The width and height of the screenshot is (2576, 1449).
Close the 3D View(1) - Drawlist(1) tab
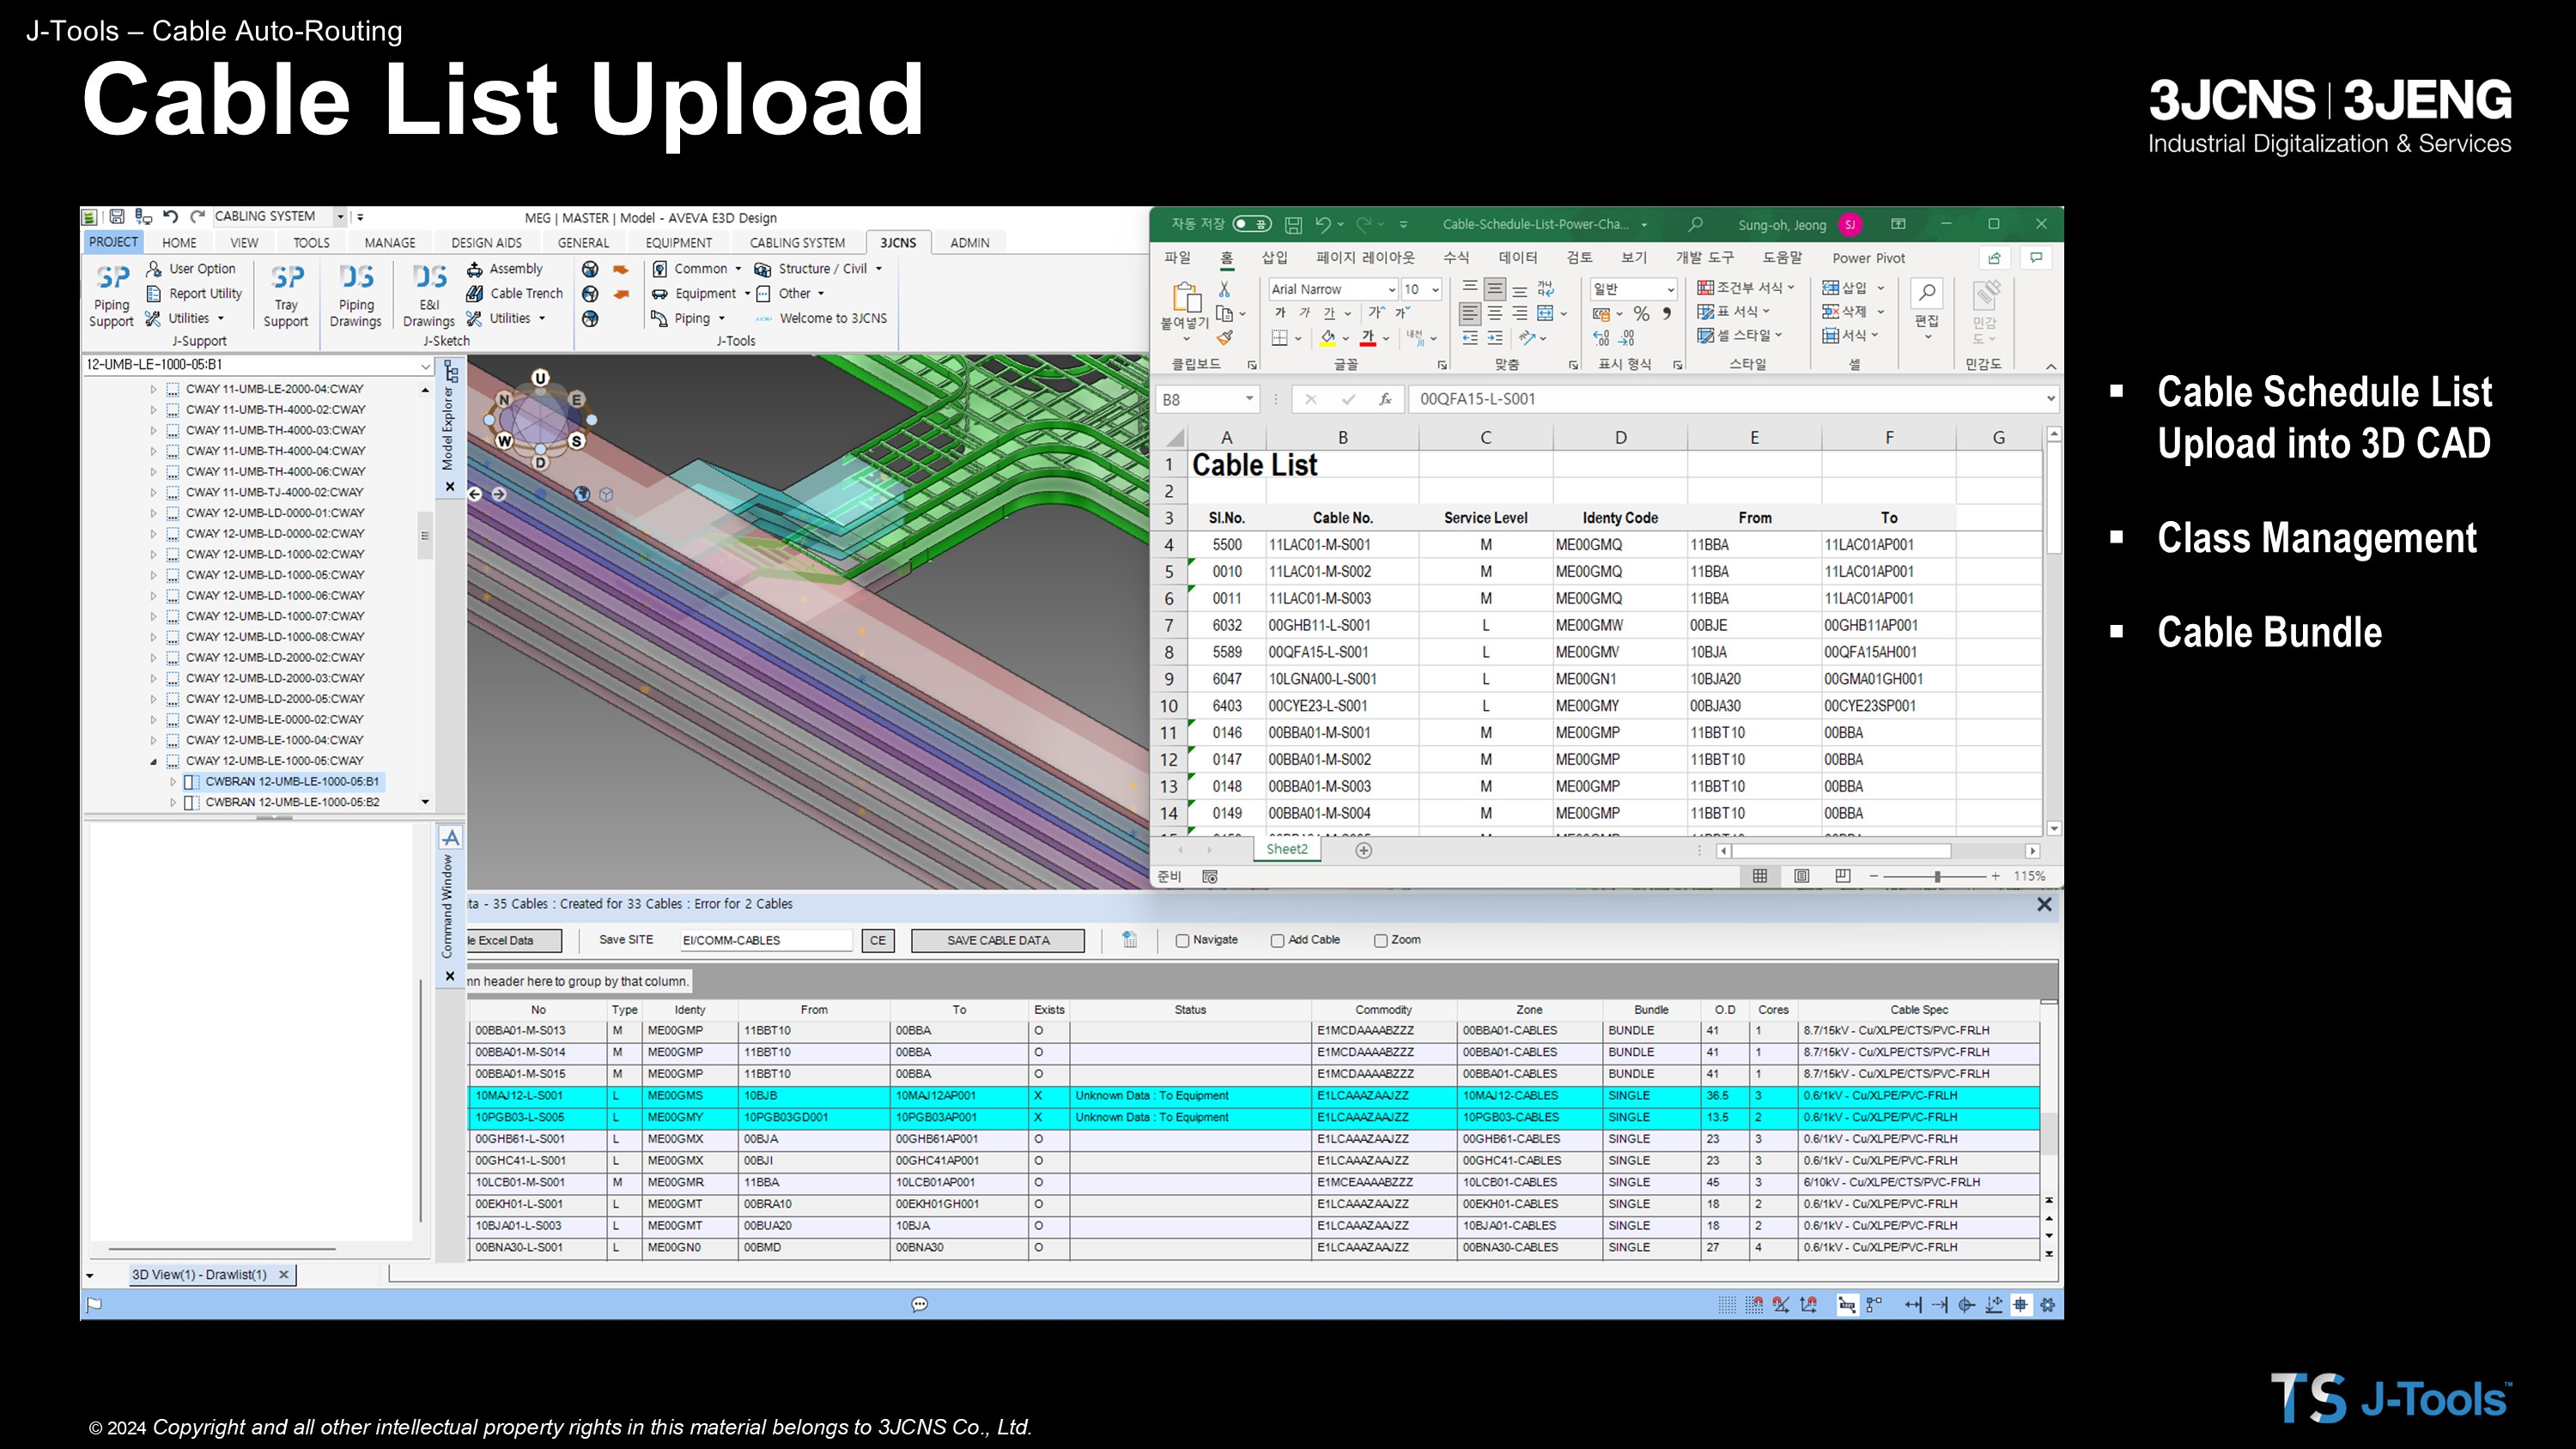click(284, 1275)
